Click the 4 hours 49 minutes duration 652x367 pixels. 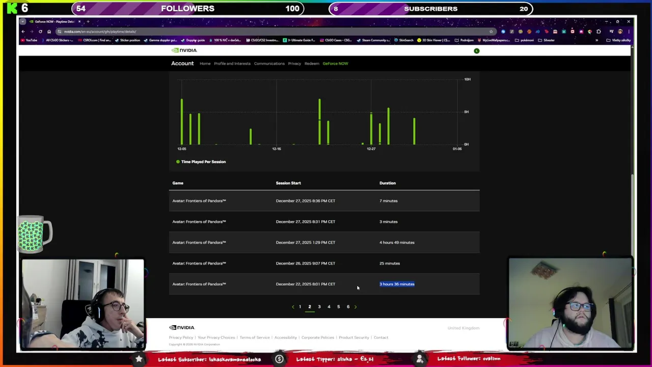[397, 243]
